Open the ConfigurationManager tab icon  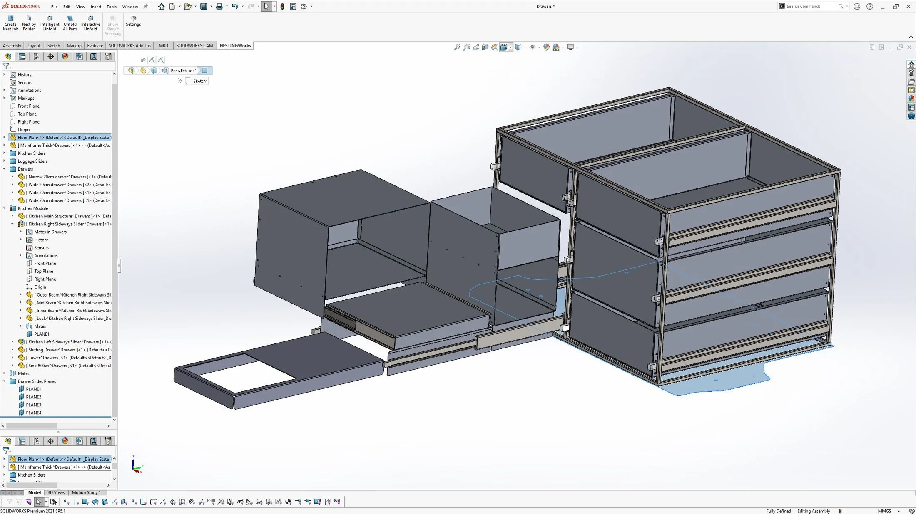click(37, 57)
